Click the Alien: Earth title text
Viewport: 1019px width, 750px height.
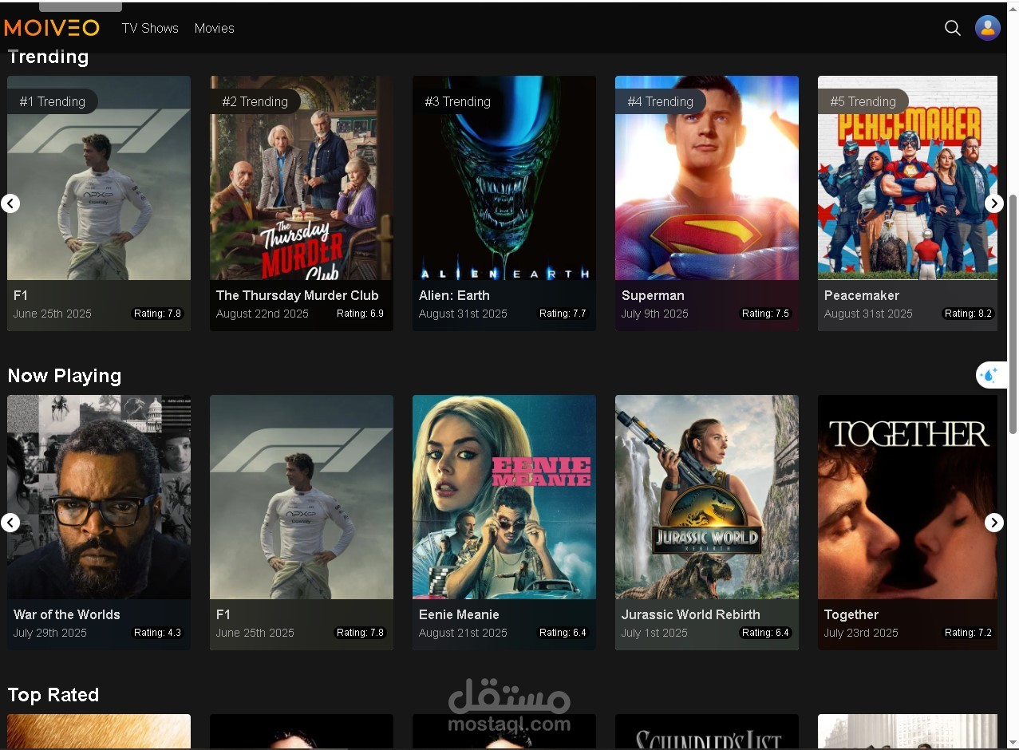455,295
